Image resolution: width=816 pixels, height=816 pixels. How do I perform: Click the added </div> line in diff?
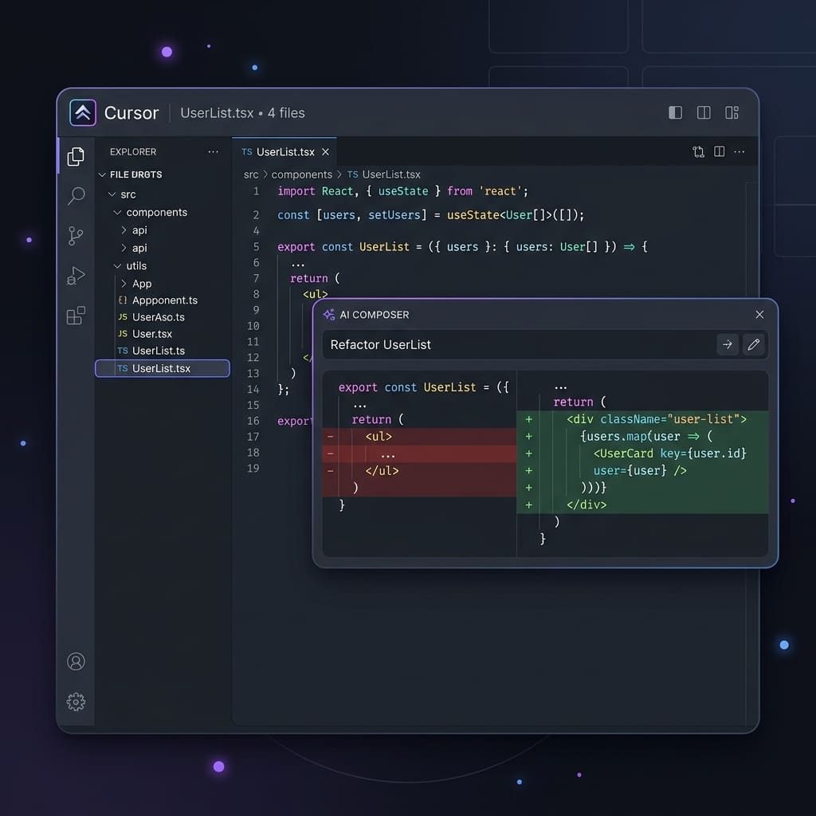643,504
